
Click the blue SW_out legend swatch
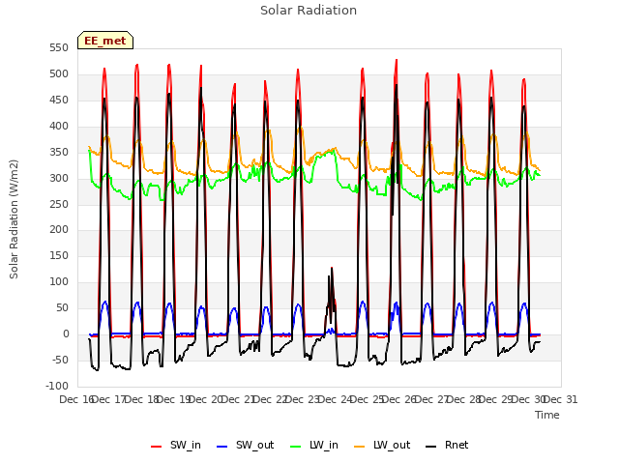coord(222,447)
